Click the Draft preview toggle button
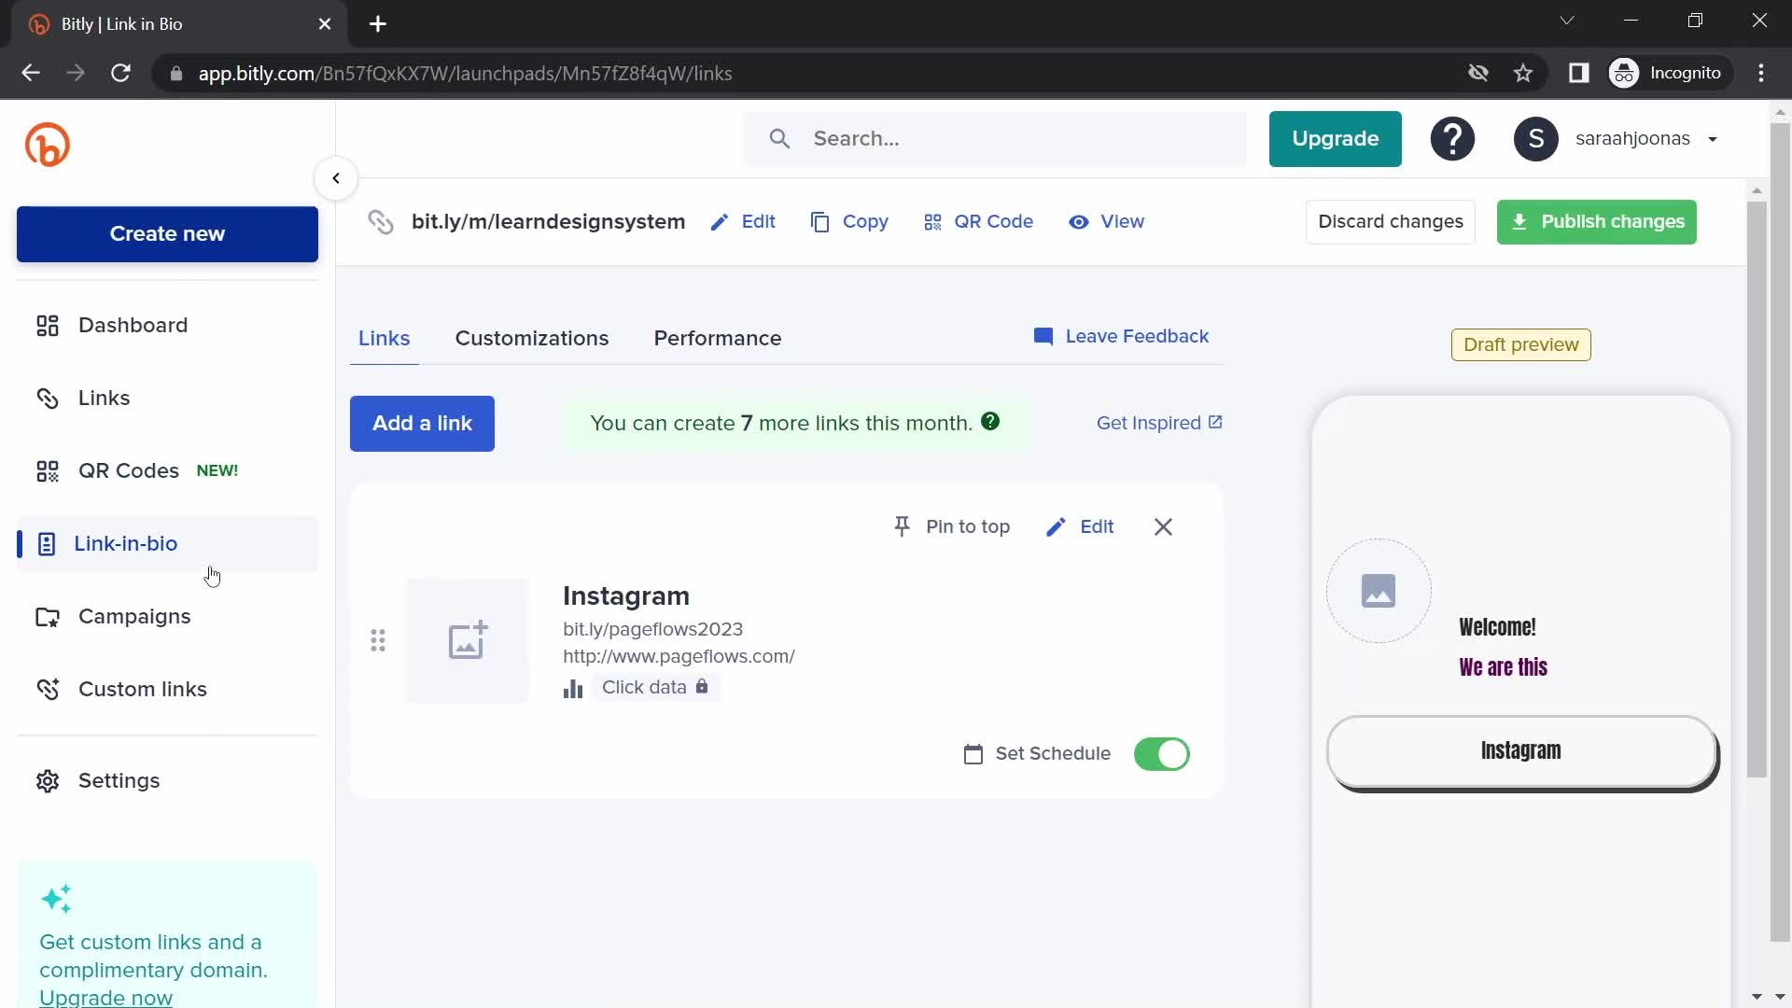Image resolution: width=1792 pixels, height=1008 pixels. point(1521,343)
